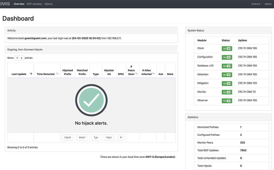This screenshot has height=170, width=274.
Task: Click the Monitor module On badge
Action: pos(227,92)
